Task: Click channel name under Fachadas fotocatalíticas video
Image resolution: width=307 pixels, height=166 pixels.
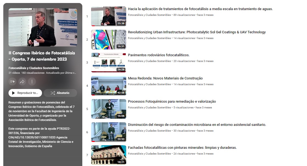Action: 149,154
